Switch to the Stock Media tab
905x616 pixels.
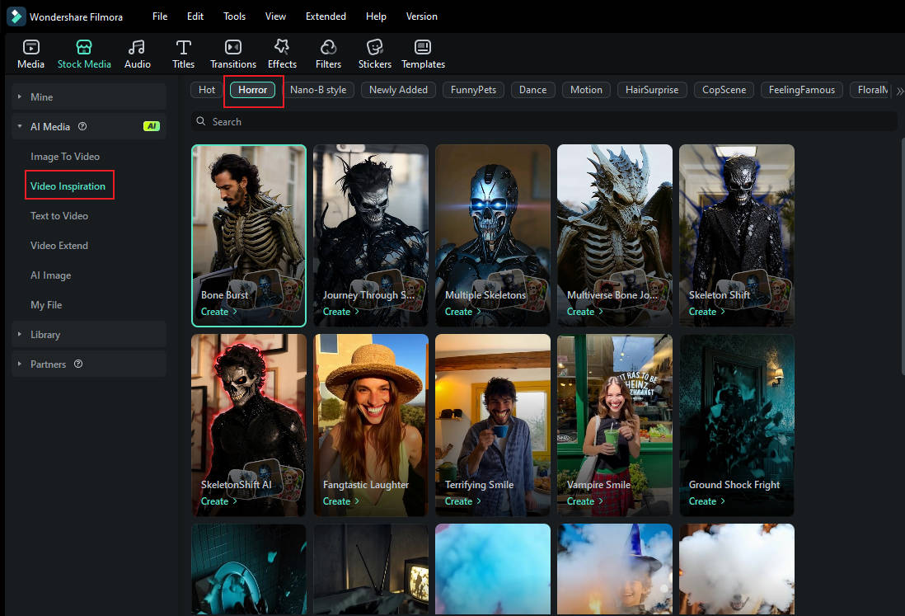click(x=84, y=53)
